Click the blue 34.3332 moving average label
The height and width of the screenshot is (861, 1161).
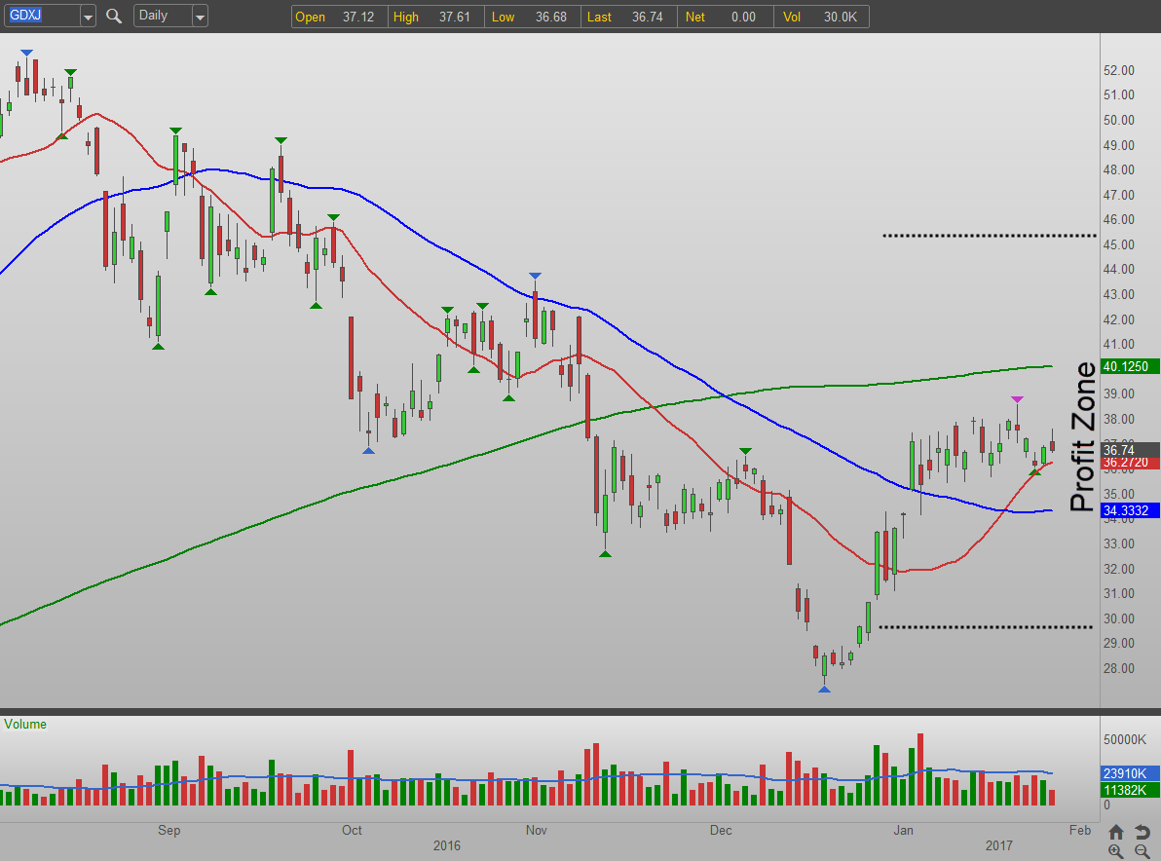click(x=1130, y=510)
